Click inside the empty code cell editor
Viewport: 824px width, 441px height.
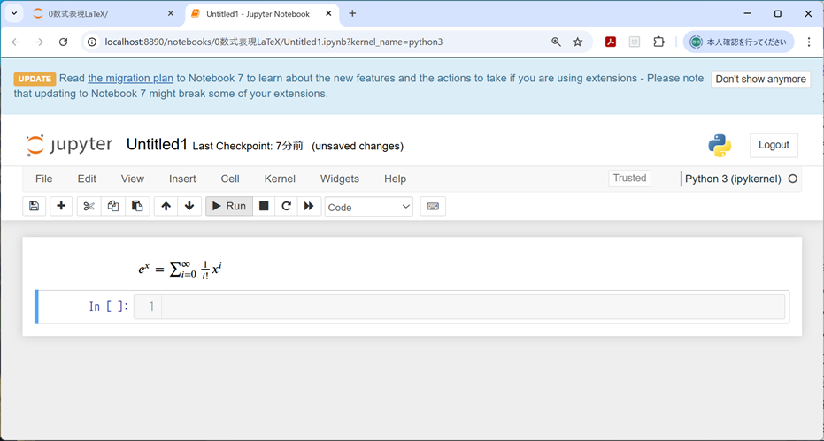473,307
